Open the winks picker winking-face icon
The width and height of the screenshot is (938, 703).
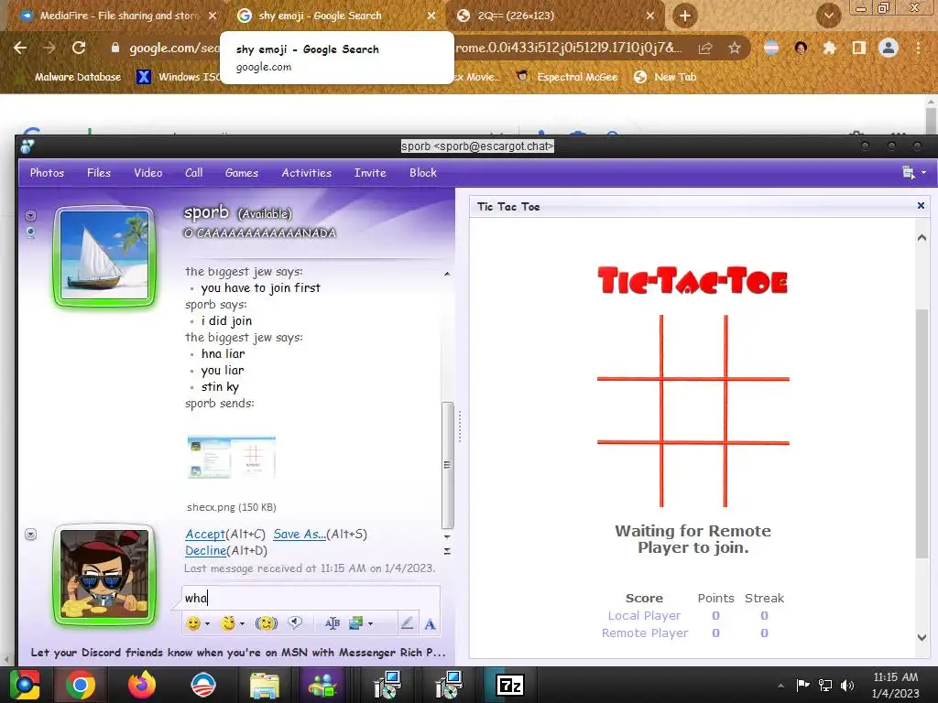(x=228, y=623)
